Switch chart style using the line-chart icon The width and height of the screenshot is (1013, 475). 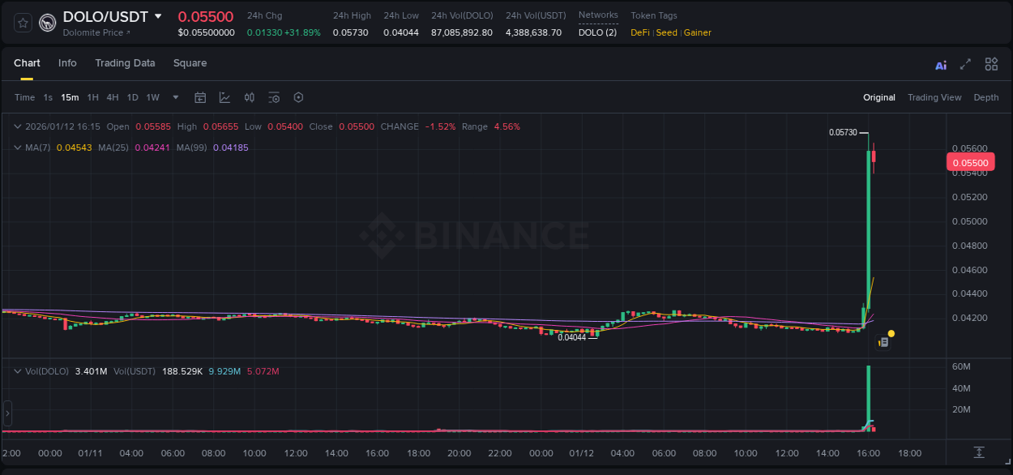(224, 97)
